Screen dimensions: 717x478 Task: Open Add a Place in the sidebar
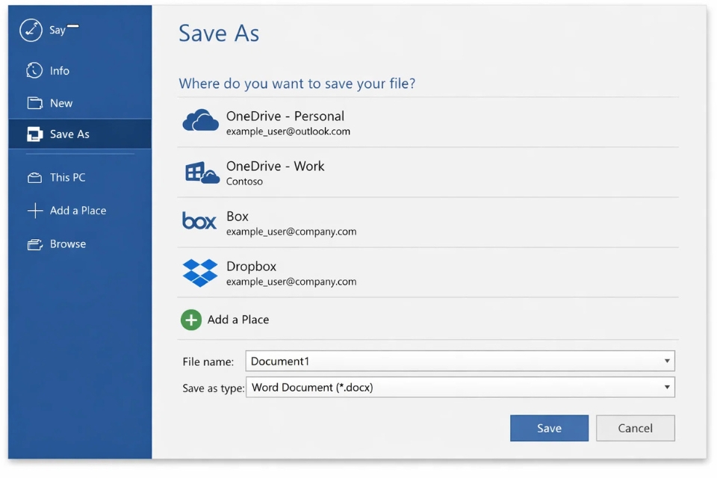pos(78,211)
